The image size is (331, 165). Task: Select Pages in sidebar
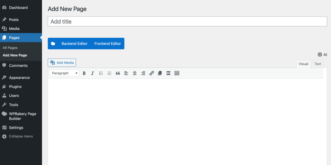(21, 38)
